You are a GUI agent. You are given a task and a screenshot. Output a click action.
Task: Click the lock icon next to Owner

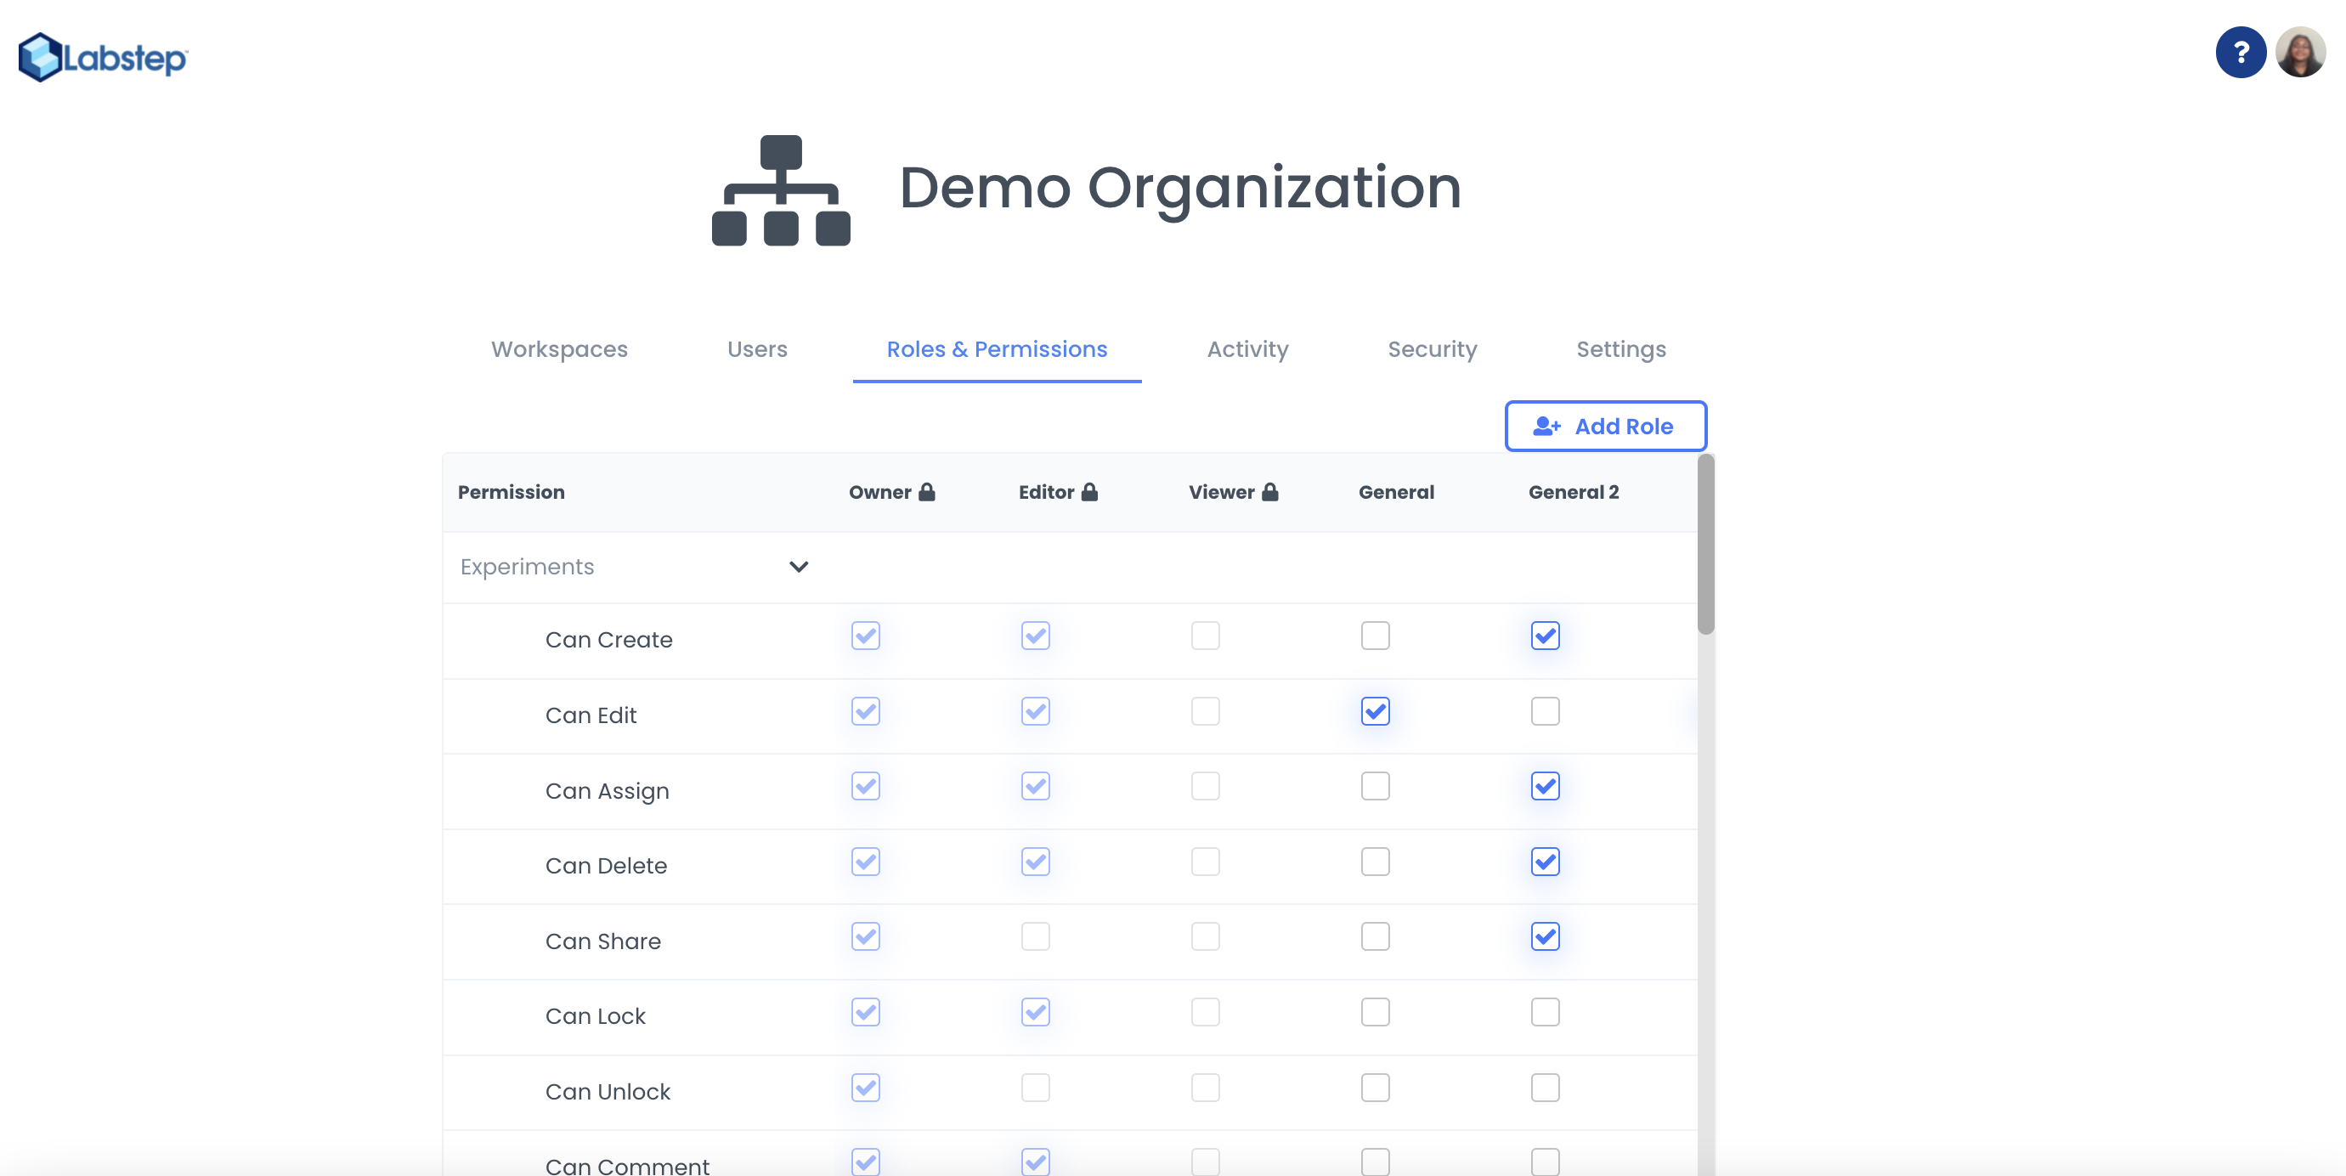click(926, 492)
